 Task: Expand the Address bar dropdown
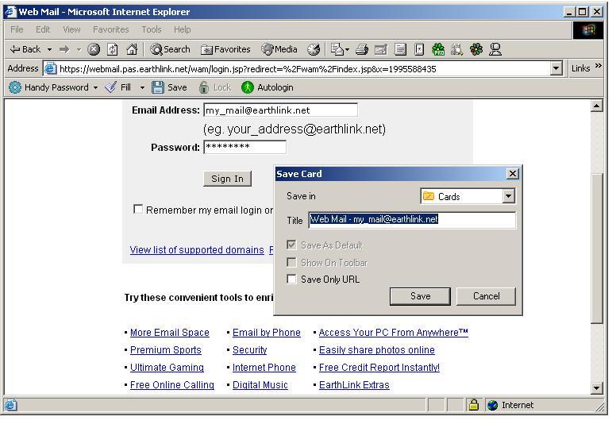coord(556,68)
